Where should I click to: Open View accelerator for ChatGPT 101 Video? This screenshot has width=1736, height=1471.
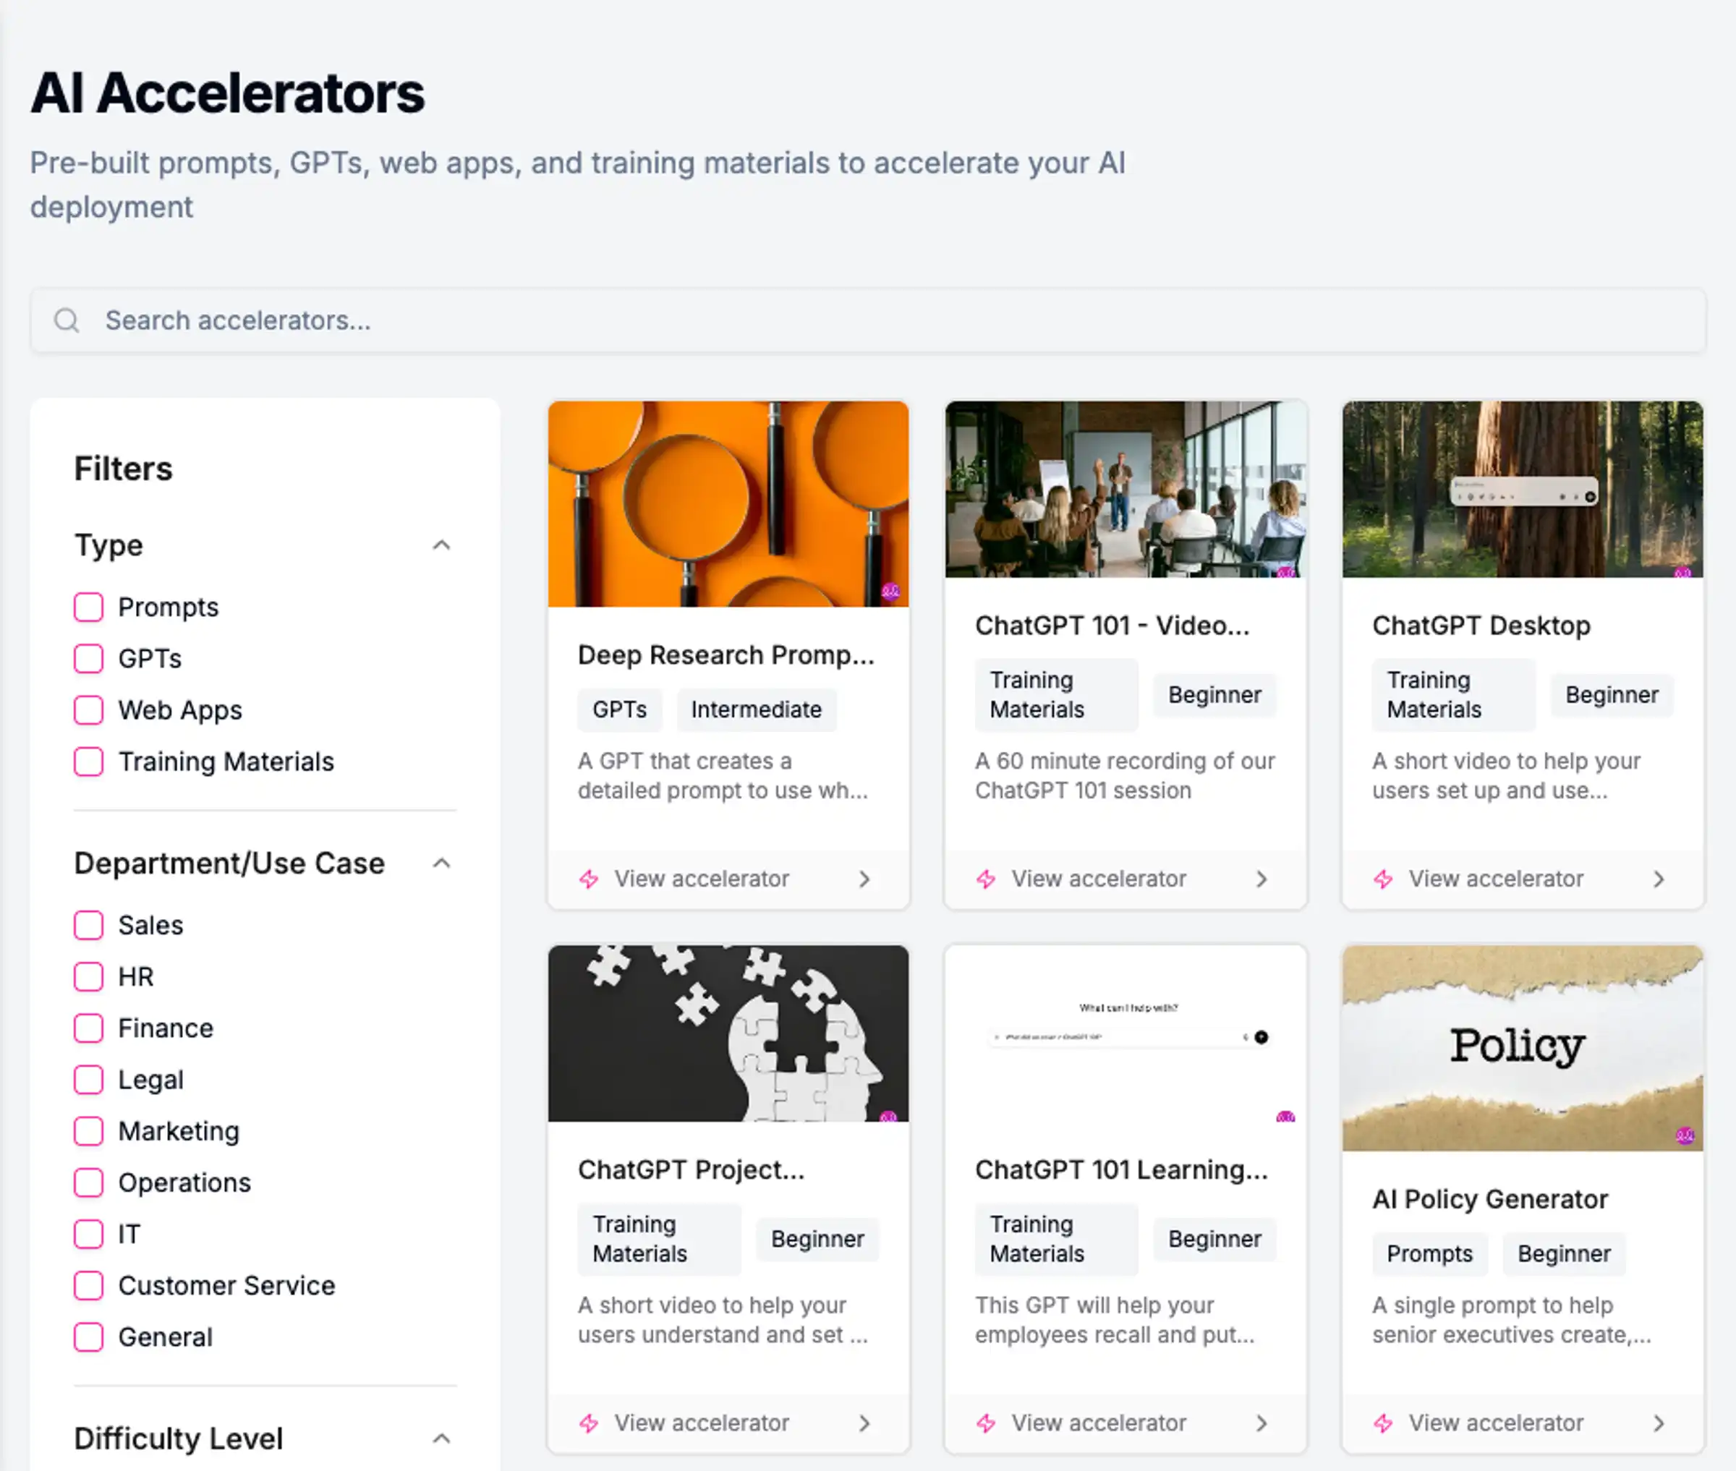click(1098, 879)
